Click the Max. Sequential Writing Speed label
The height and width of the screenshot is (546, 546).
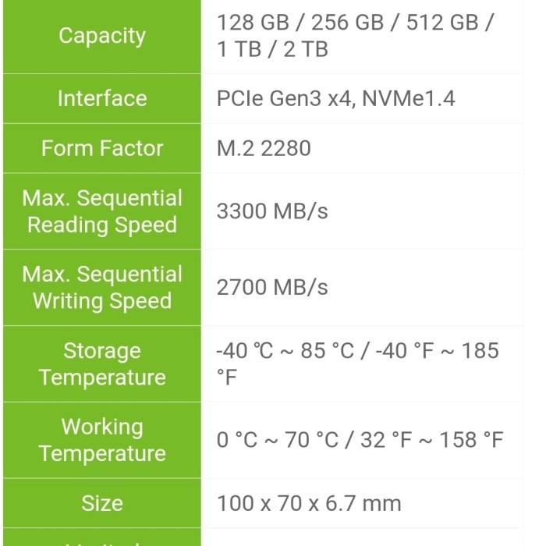point(102,288)
